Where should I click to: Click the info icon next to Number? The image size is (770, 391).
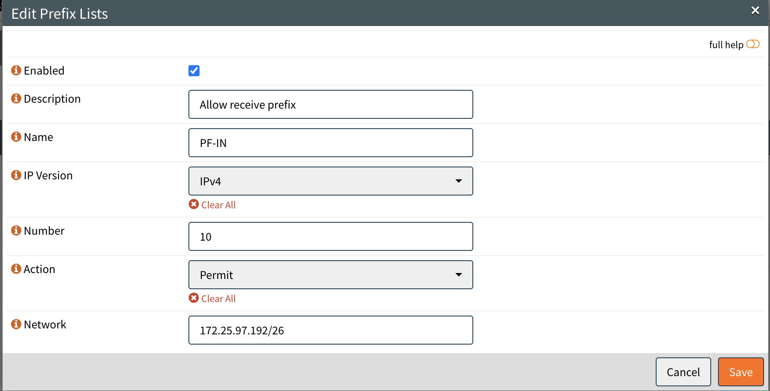[16, 230]
